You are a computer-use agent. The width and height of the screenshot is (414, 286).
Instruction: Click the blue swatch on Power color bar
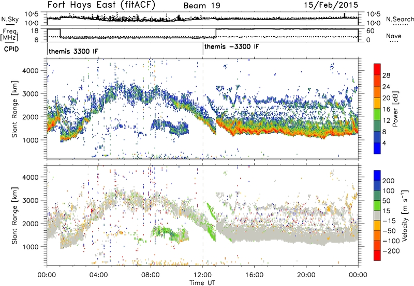[377, 149]
